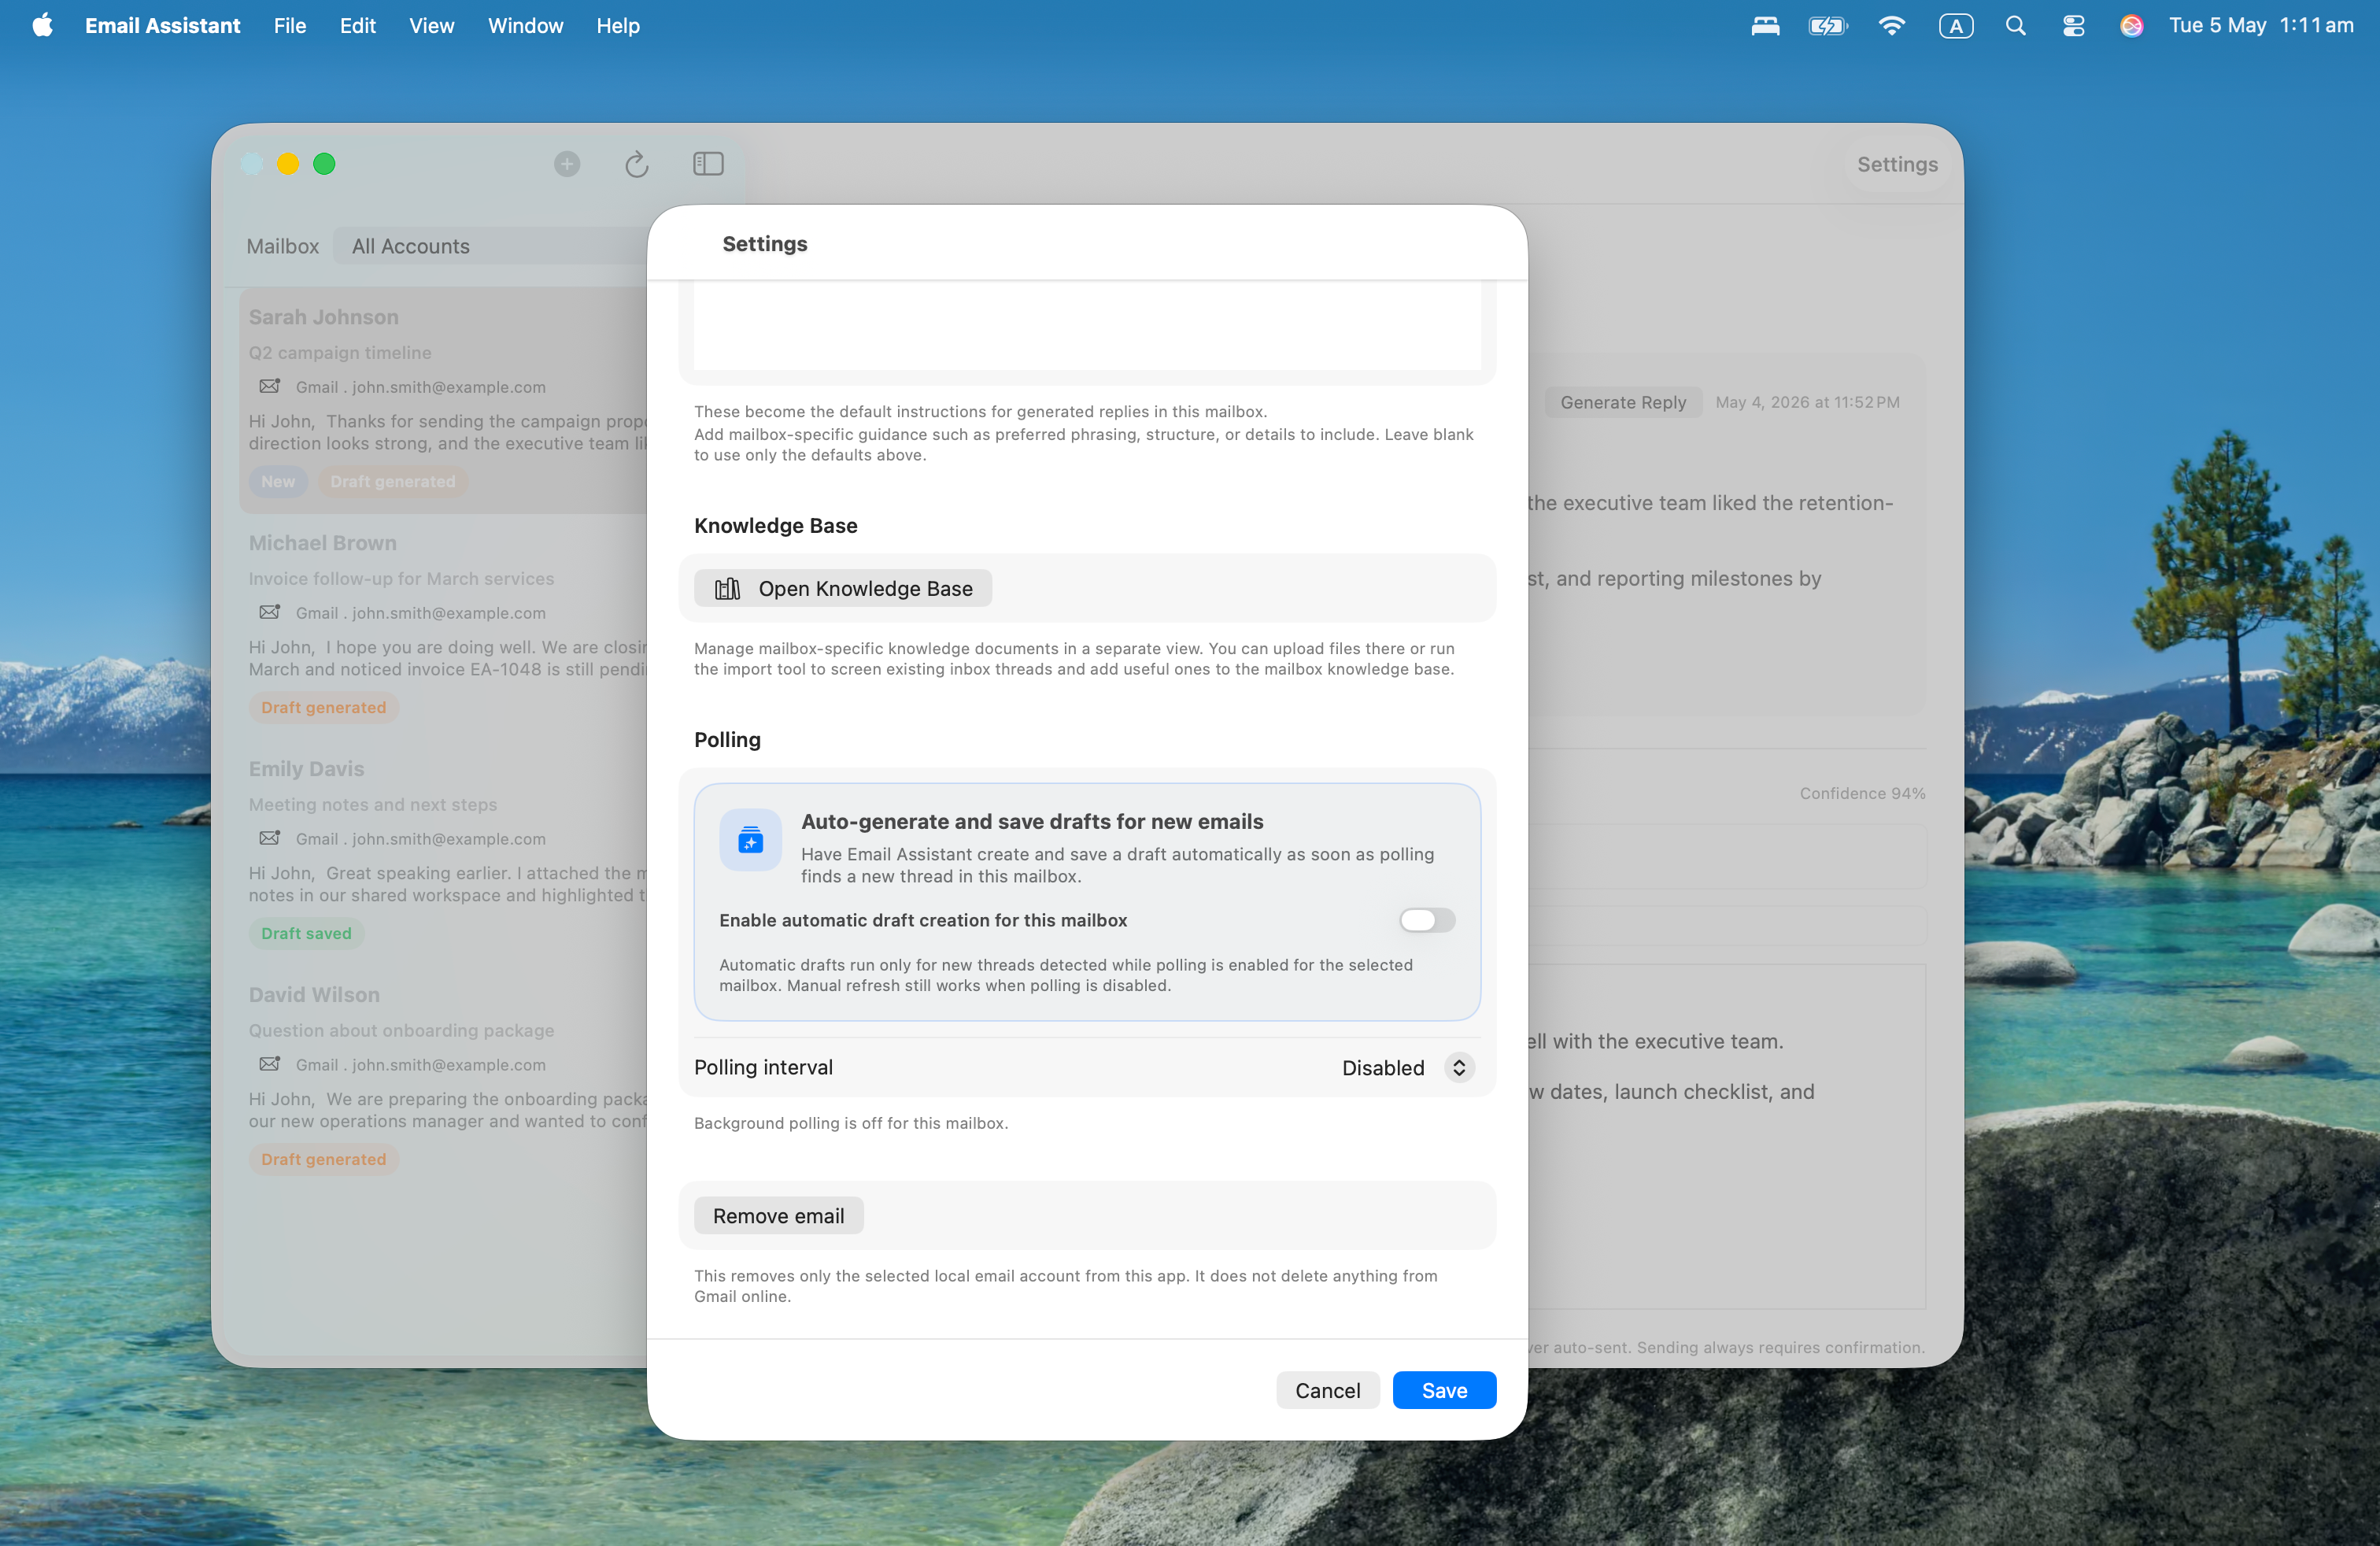This screenshot has height=1546, width=2380.
Task: Click Generate Reply in main window
Action: click(x=1623, y=402)
